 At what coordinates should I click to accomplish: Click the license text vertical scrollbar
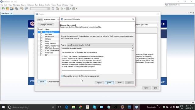tap(133, 61)
